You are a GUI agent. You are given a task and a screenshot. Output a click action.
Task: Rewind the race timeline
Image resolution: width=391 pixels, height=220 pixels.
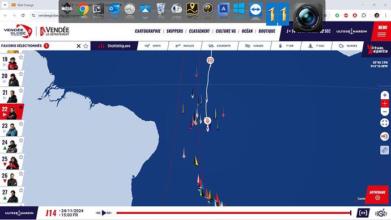(97, 213)
